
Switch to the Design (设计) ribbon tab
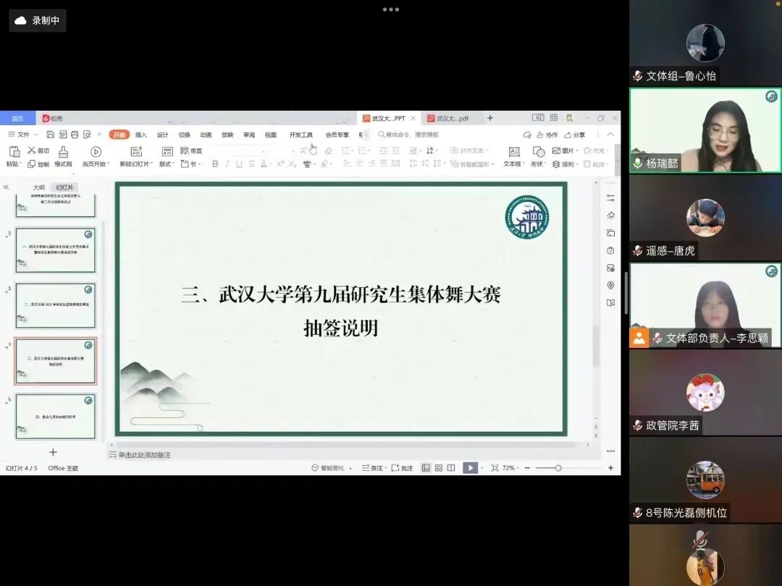point(163,135)
